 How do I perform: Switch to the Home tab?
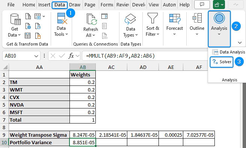coord(29,5)
